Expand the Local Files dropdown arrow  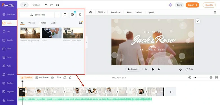click(x=57, y=15)
